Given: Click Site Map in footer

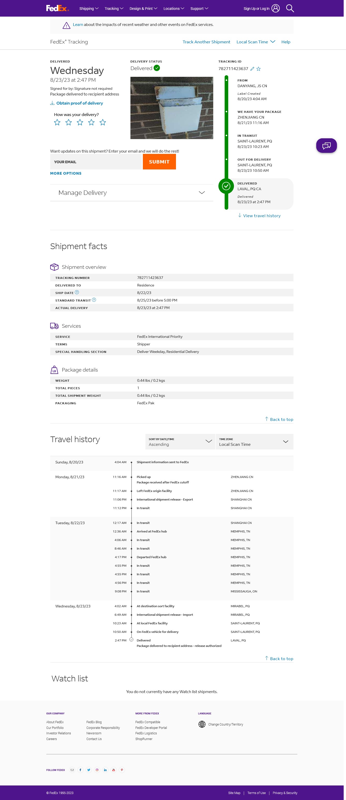Looking at the screenshot, I should (234, 793).
